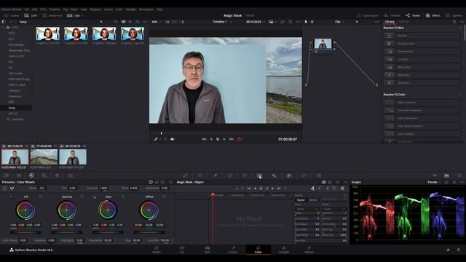The width and height of the screenshot is (466, 262).
Task: Toggle the Timeline panel button
Action: click(x=392, y=15)
